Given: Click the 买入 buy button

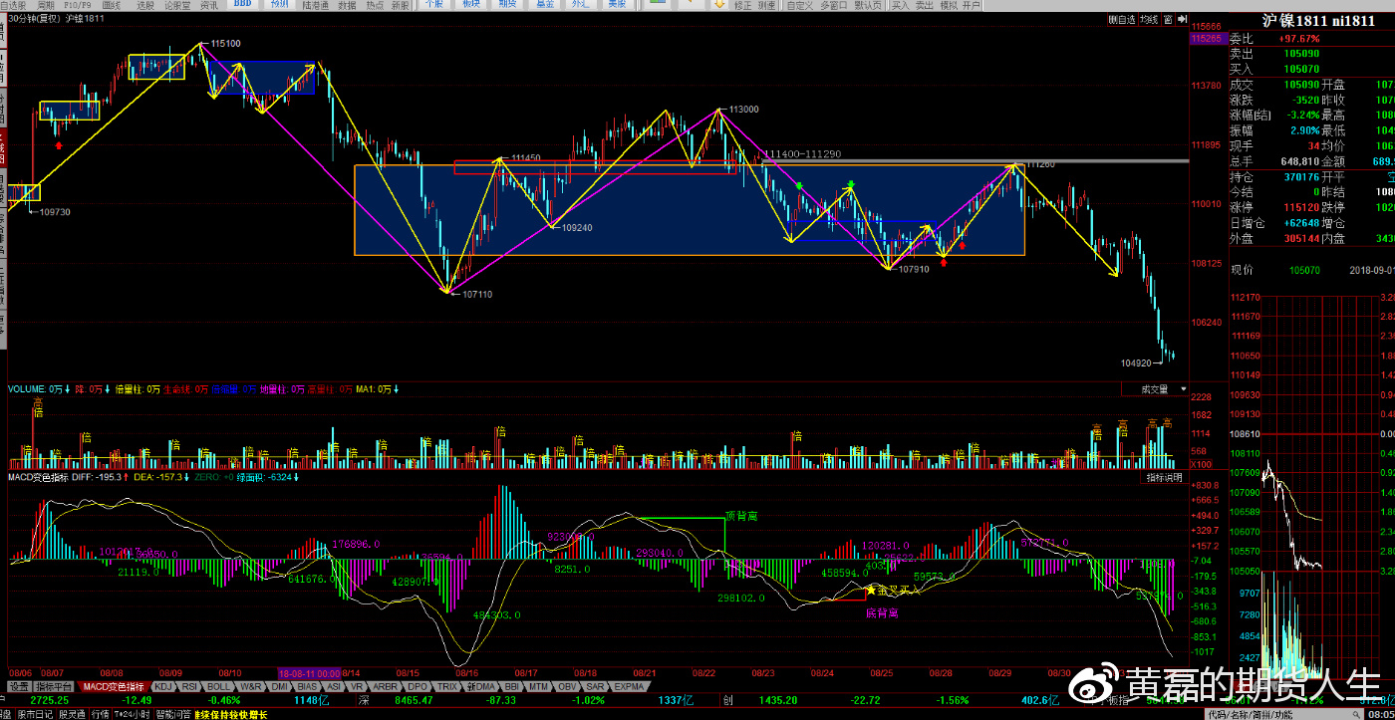Looking at the screenshot, I should pyautogui.click(x=900, y=5).
